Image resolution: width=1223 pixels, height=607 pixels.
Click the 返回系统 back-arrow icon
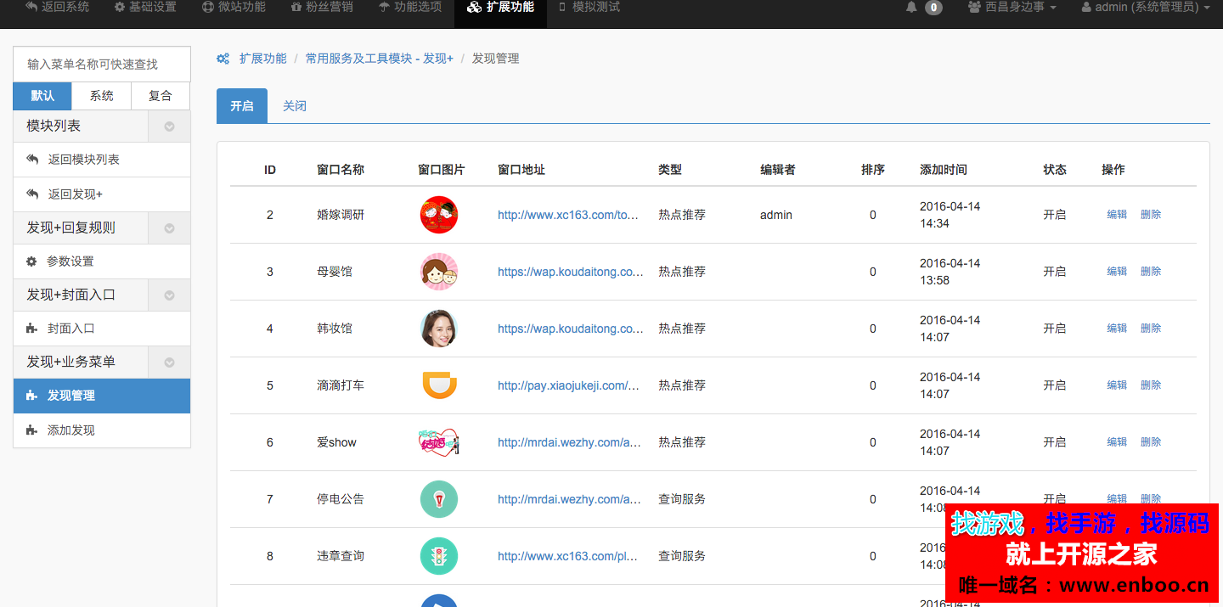(x=31, y=7)
